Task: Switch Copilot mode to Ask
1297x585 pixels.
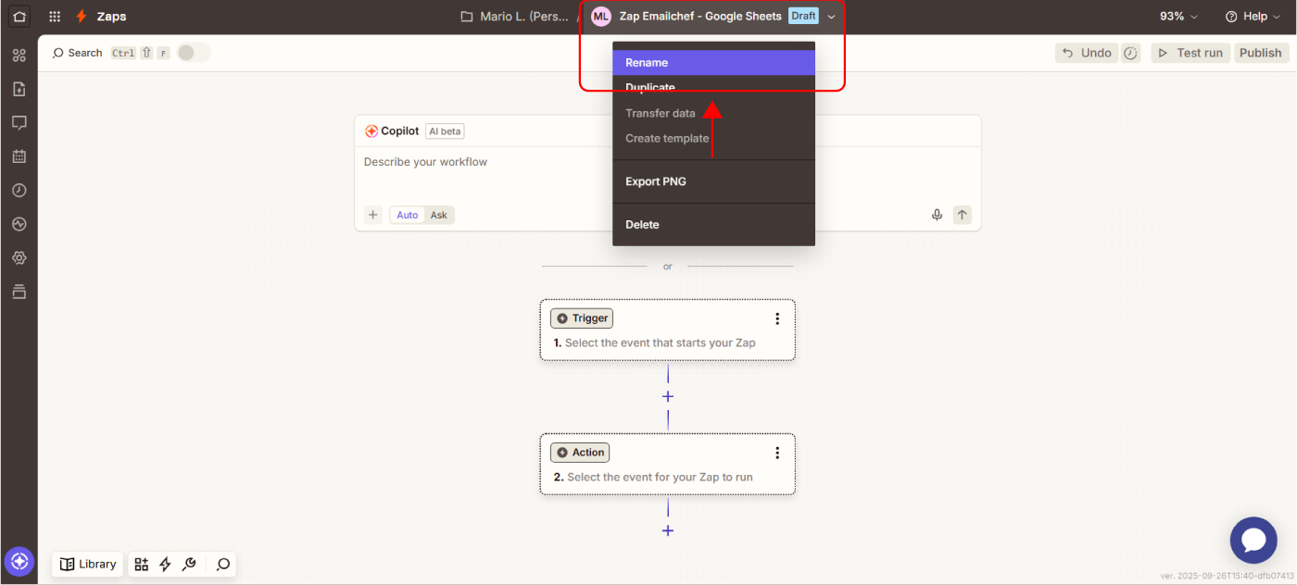Action: pos(439,215)
